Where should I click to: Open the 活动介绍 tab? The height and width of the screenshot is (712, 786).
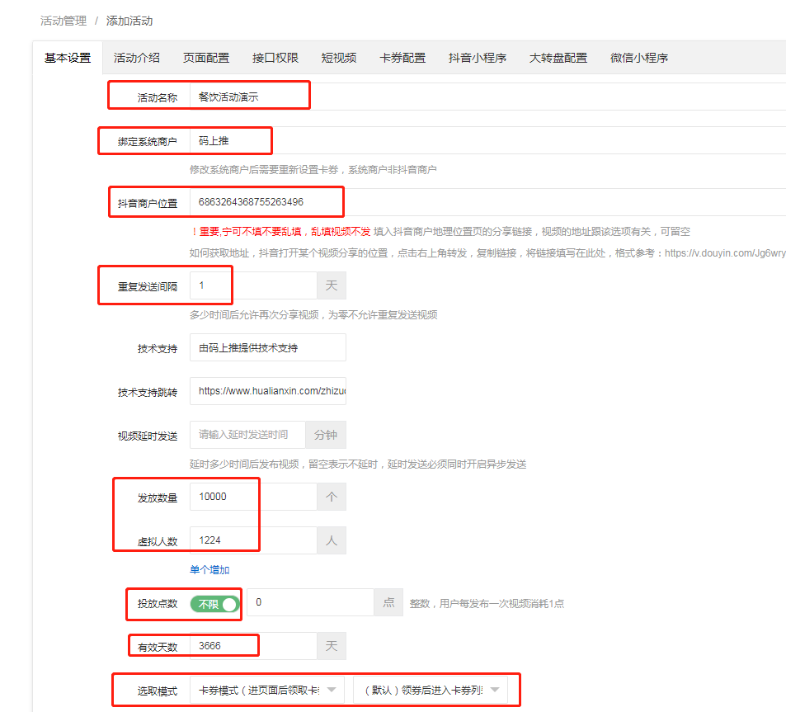pyautogui.click(x=136, y=58)
